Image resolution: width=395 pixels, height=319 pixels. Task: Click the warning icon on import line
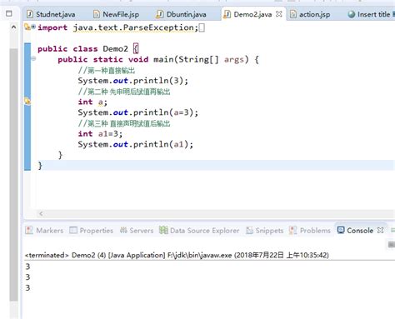pyautogui.click(x=27, y=27)
